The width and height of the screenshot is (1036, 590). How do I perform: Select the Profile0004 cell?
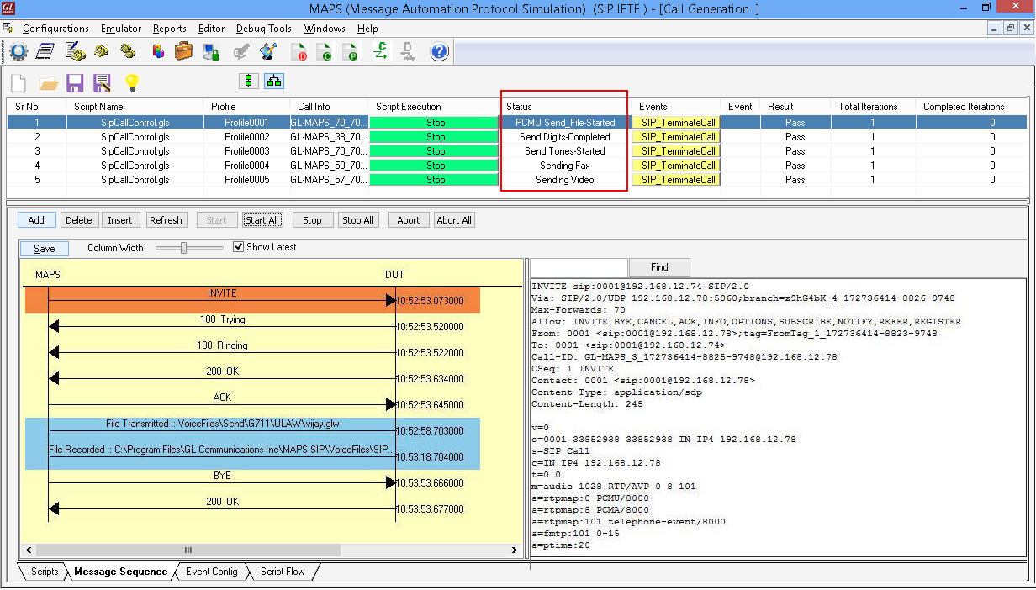coord(247,166)
